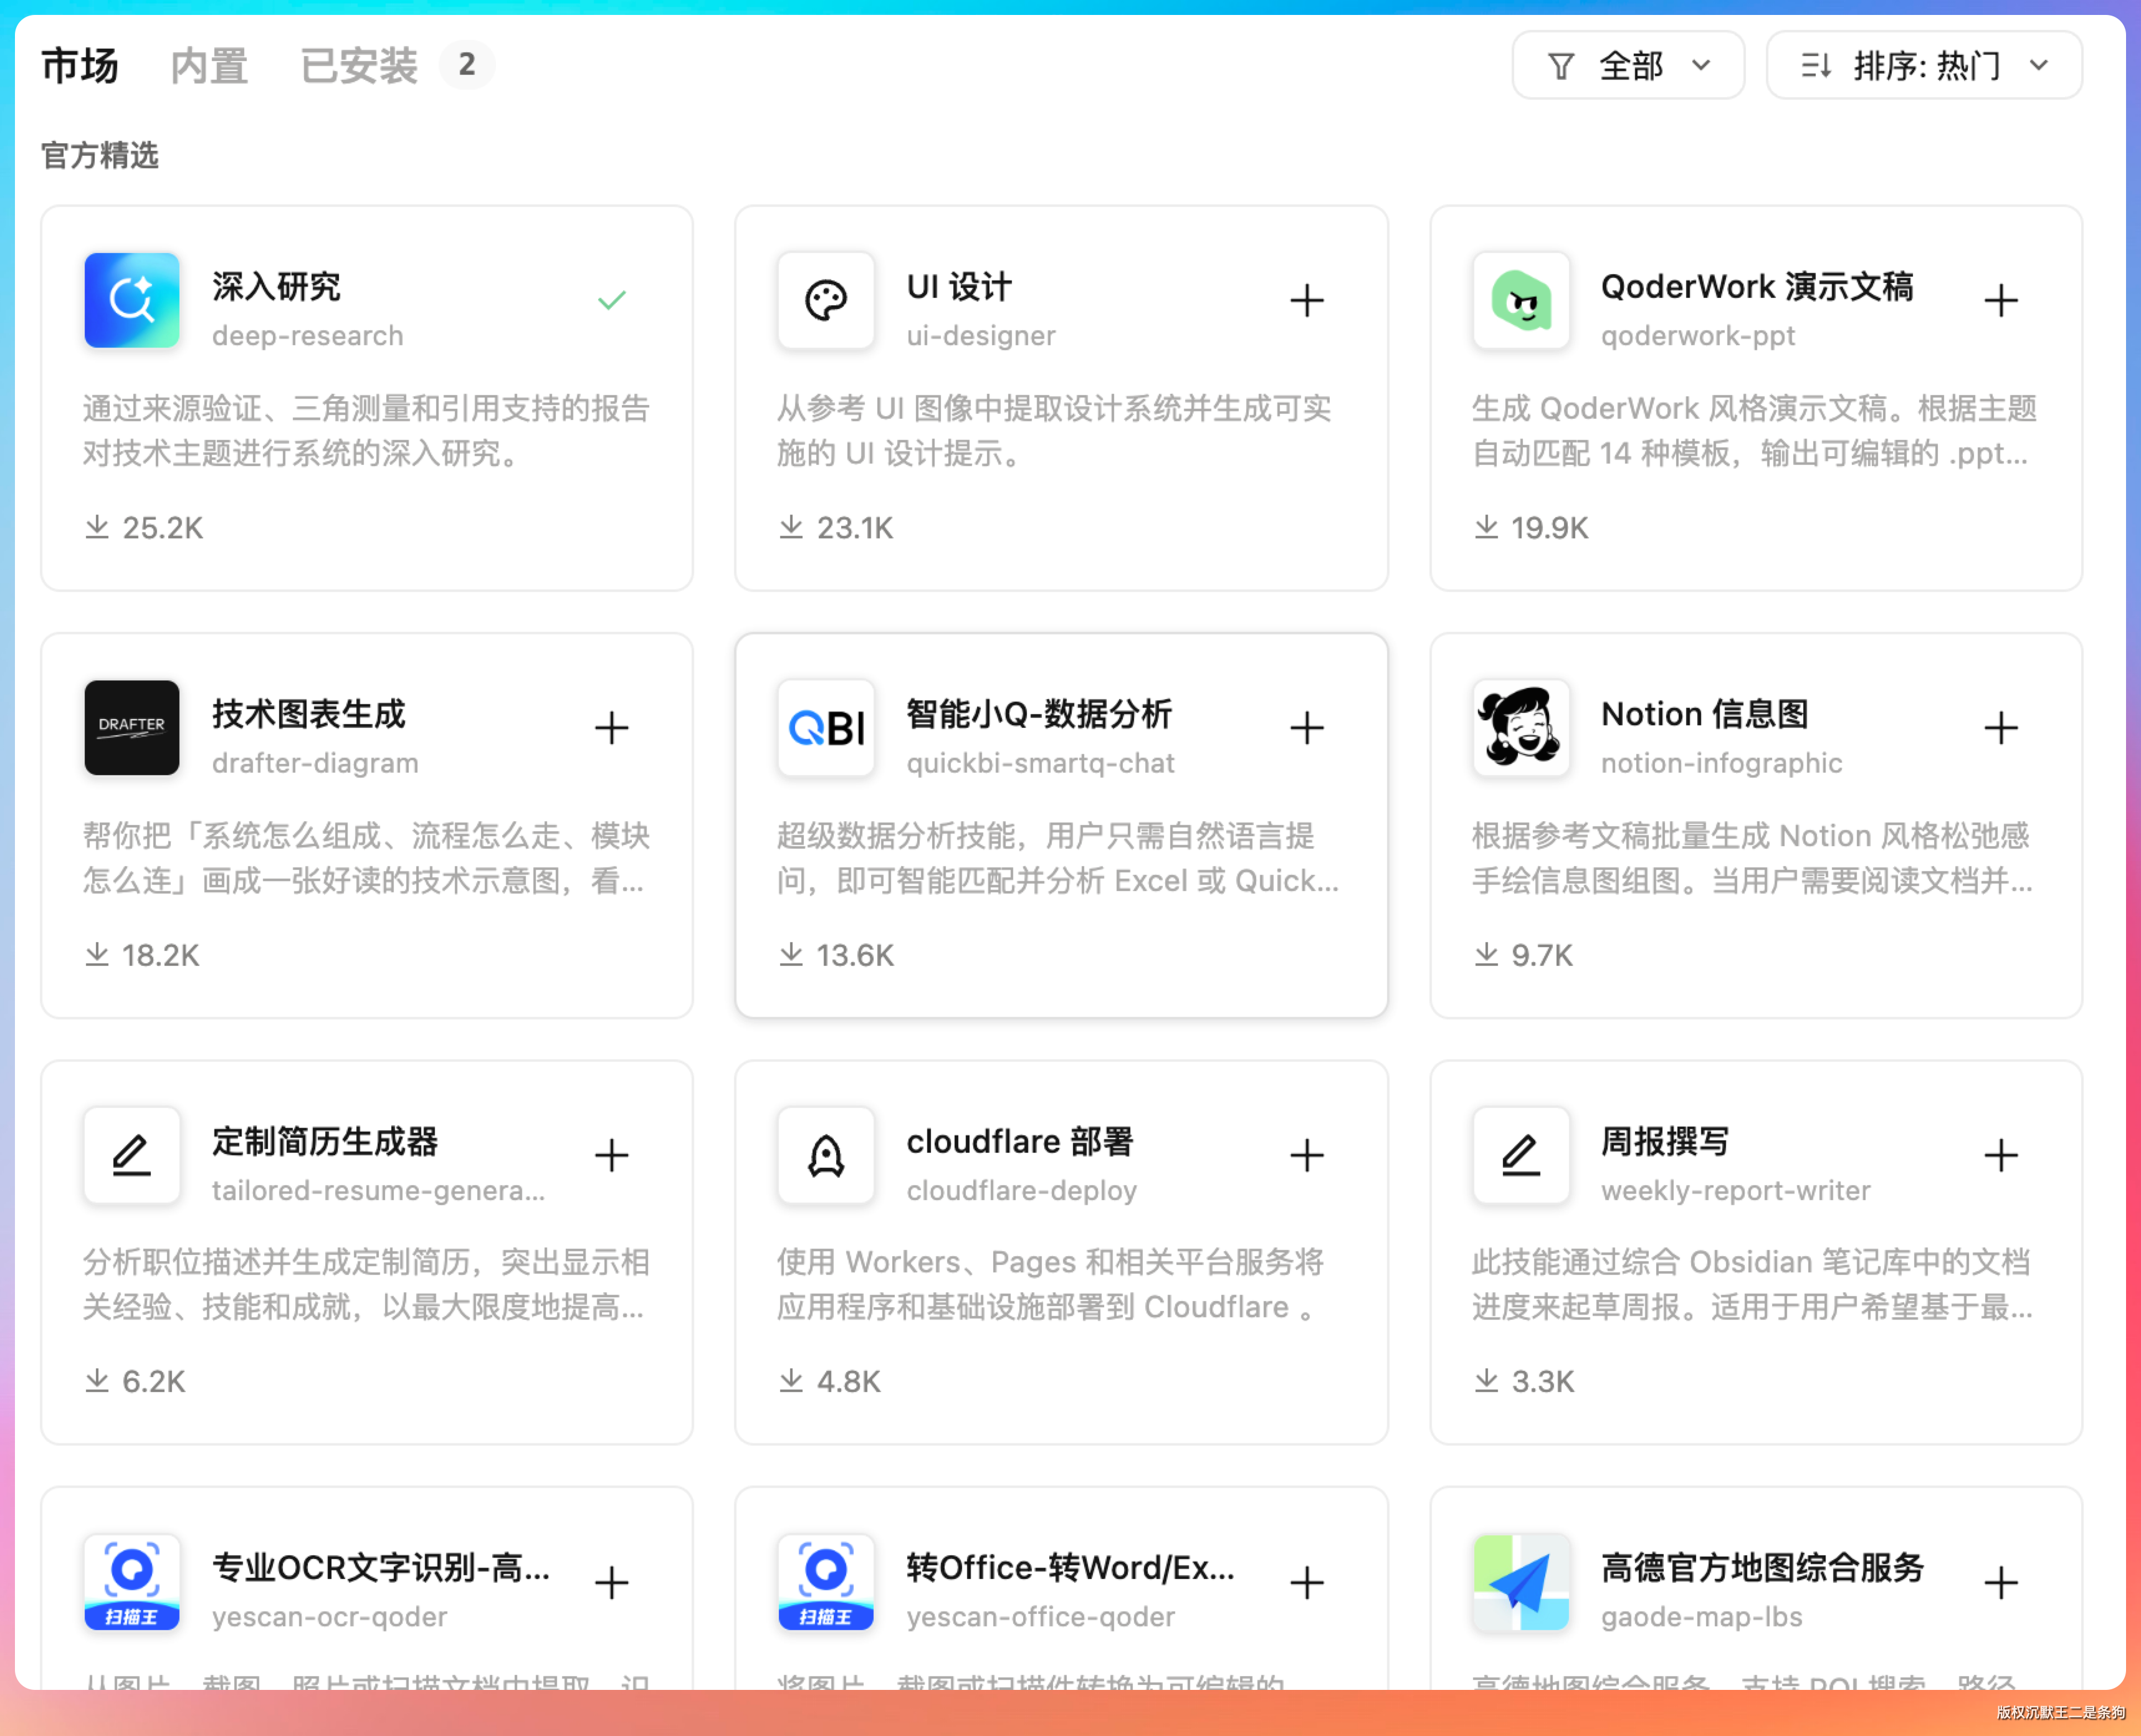Viewport: 2141px width, 1736px height.
Task: Click the 周报撰写 title
Action: pos(1665,1141)
